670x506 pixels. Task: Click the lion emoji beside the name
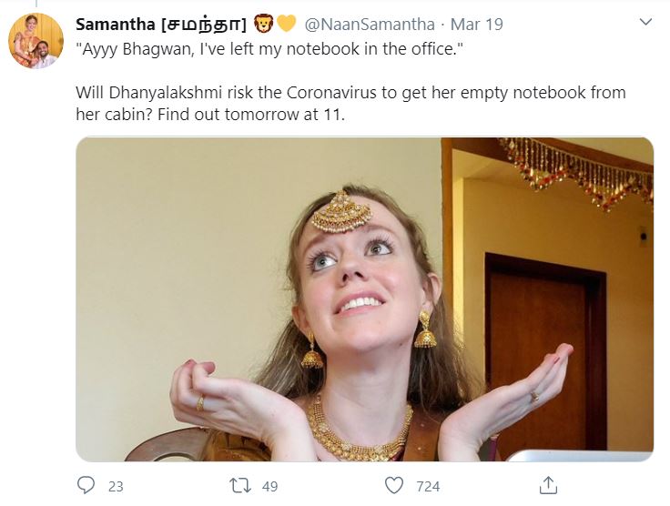coord(264,24)
